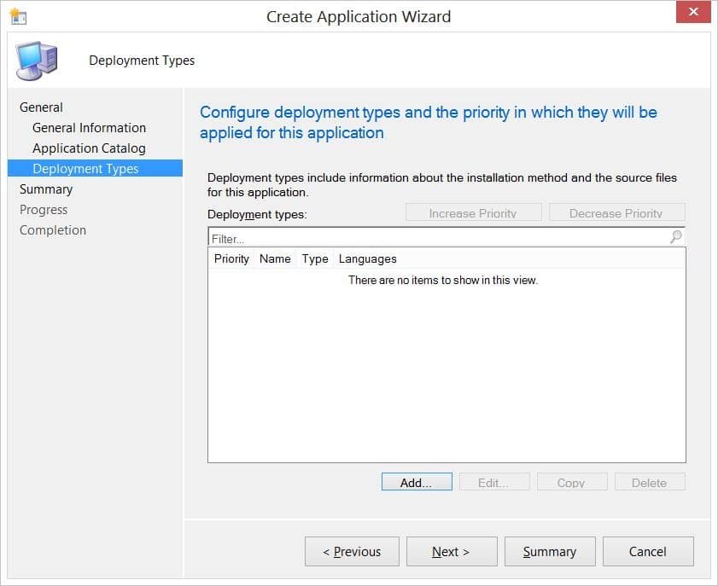Click the search magnifier in the Filter box
The width and height of the screenshot is (718, 586).
(675, 235)
